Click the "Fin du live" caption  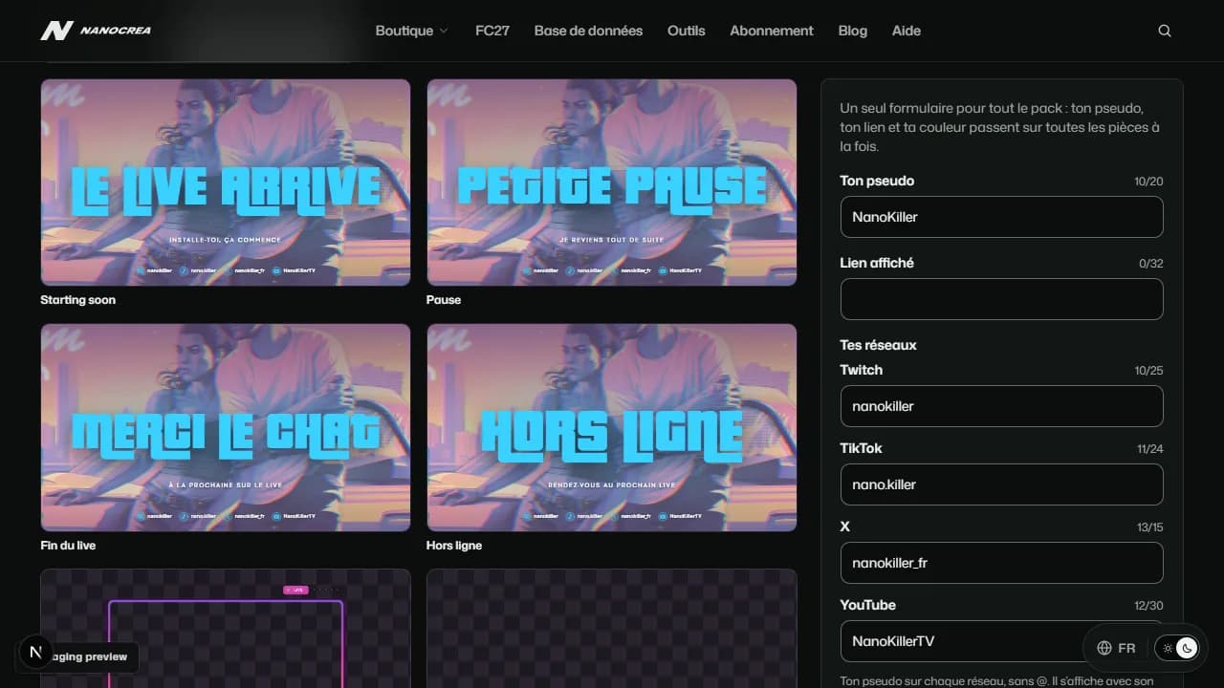click(68, 546)
